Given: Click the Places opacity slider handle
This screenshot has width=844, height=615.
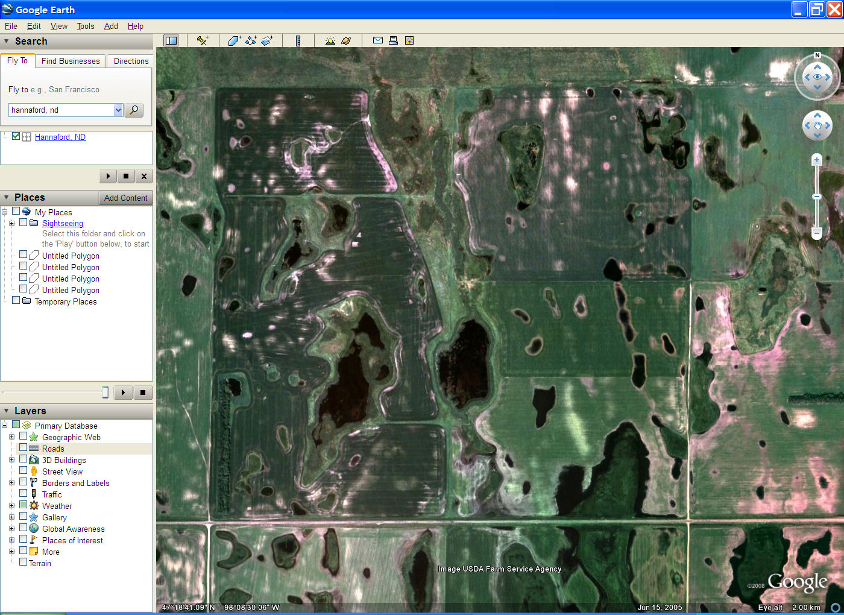Looking at the screenshot, I should click(105, 393).
